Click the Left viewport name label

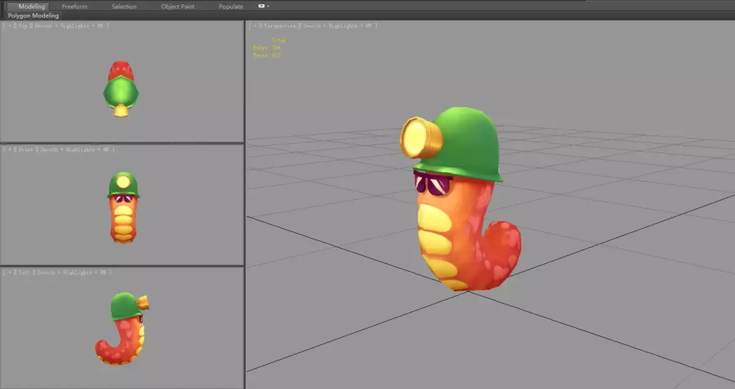(25, 272)
